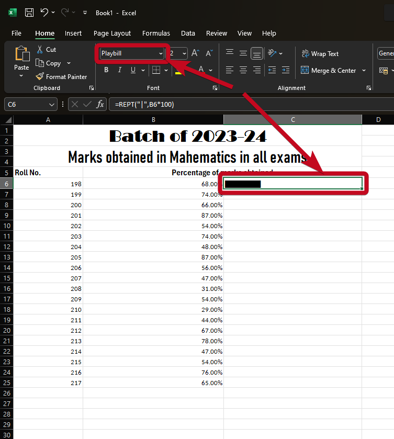Click the Roll No. header cell
This screenshot has height=439, width=394.
click(x=48, y=173)
